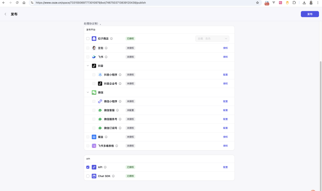Bookmark this page with the star icon

tap(257, 3)
